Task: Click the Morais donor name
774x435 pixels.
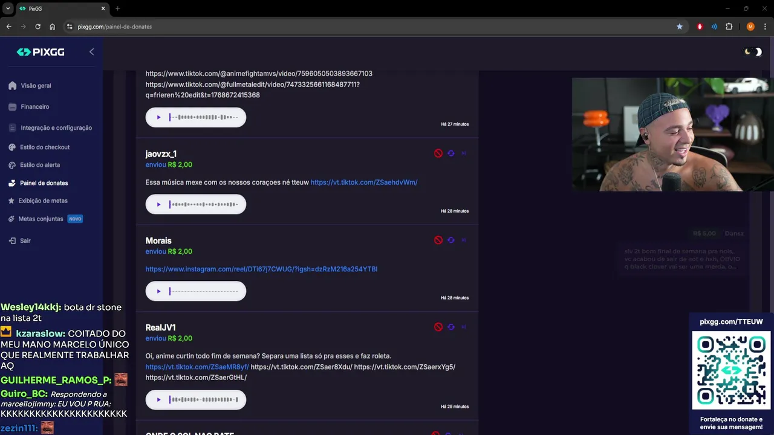Action: (158, 241)
